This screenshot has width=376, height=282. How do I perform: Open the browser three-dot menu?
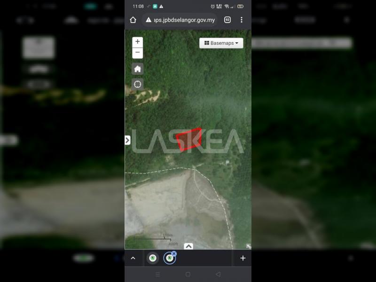click(242, 20)
